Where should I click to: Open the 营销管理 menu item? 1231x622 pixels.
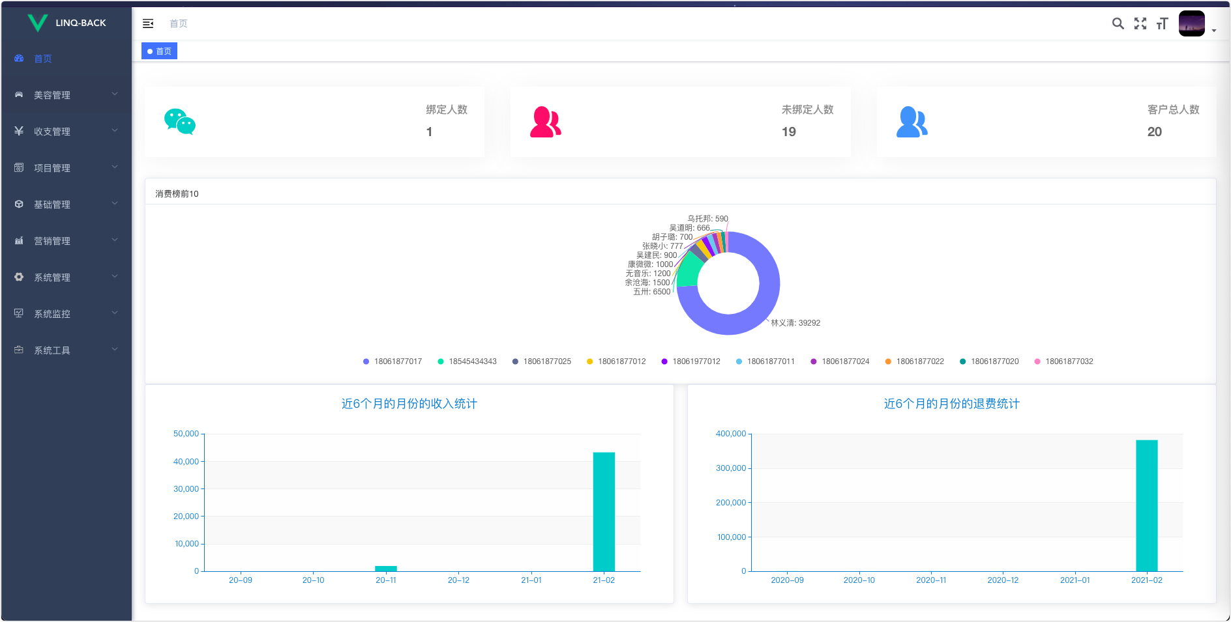pyautogui.click(x=67, y=241)
